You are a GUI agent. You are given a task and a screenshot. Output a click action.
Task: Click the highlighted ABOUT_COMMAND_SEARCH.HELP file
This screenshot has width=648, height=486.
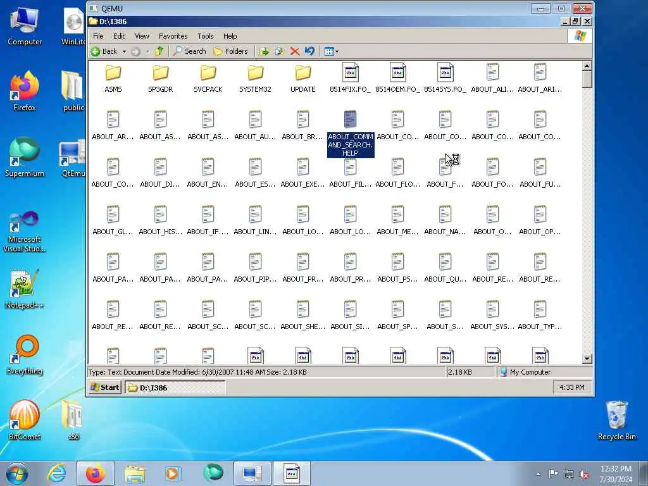pyautogui.click(x=351, y=134)
